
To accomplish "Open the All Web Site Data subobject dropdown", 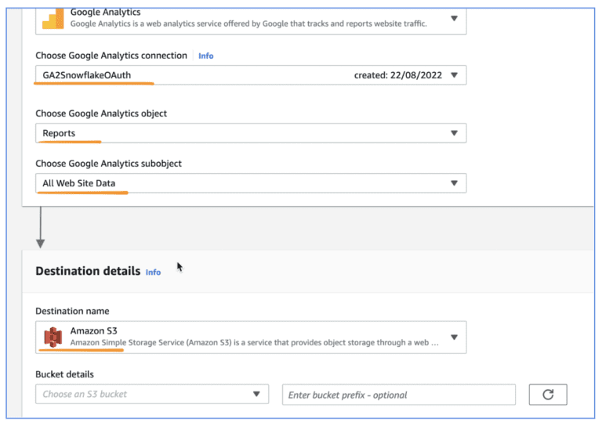I will tap(251, 183).
